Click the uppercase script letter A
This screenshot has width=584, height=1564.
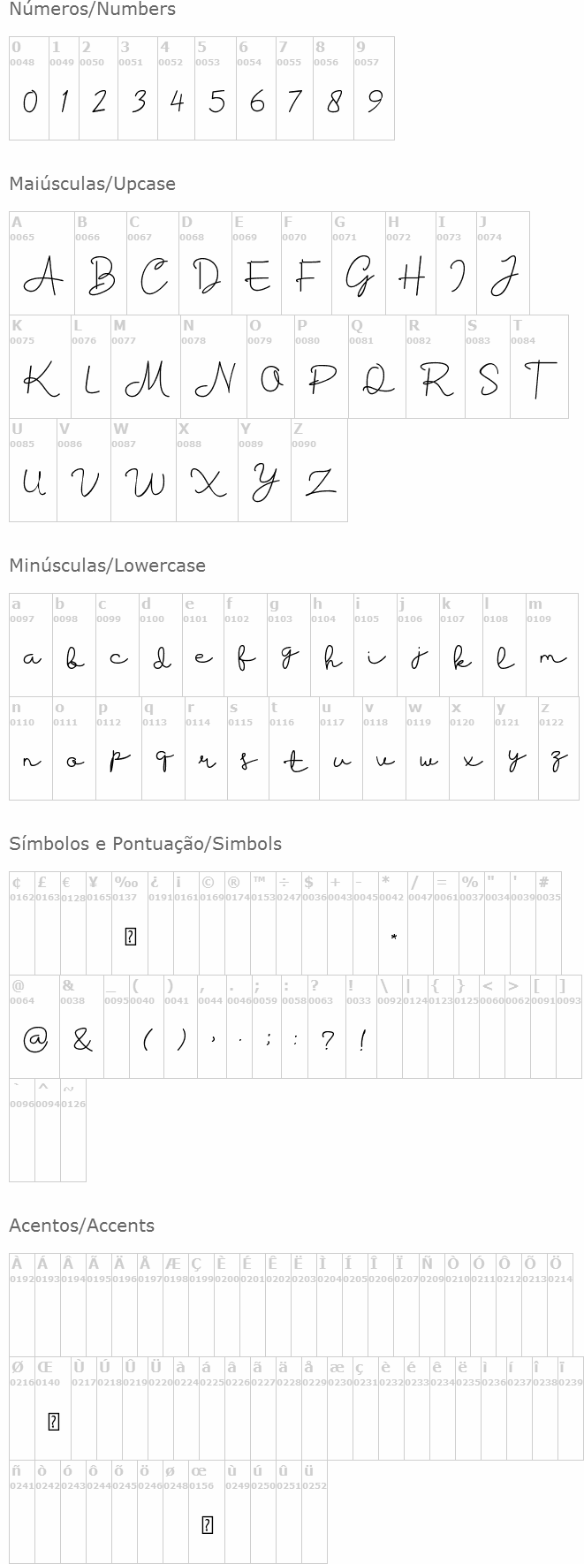[x=43, y=277]
